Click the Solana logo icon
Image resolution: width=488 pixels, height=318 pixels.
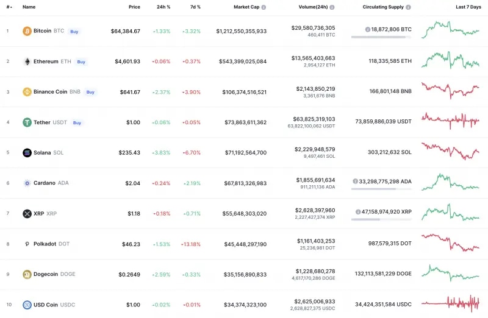[27, 153]
